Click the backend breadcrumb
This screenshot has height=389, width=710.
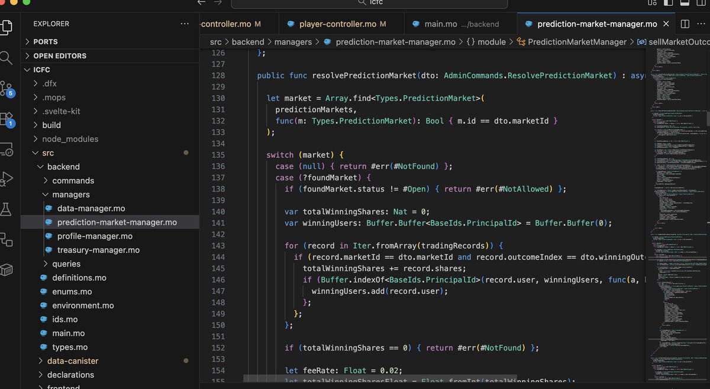pyautogui.click(x=247, y=42)
